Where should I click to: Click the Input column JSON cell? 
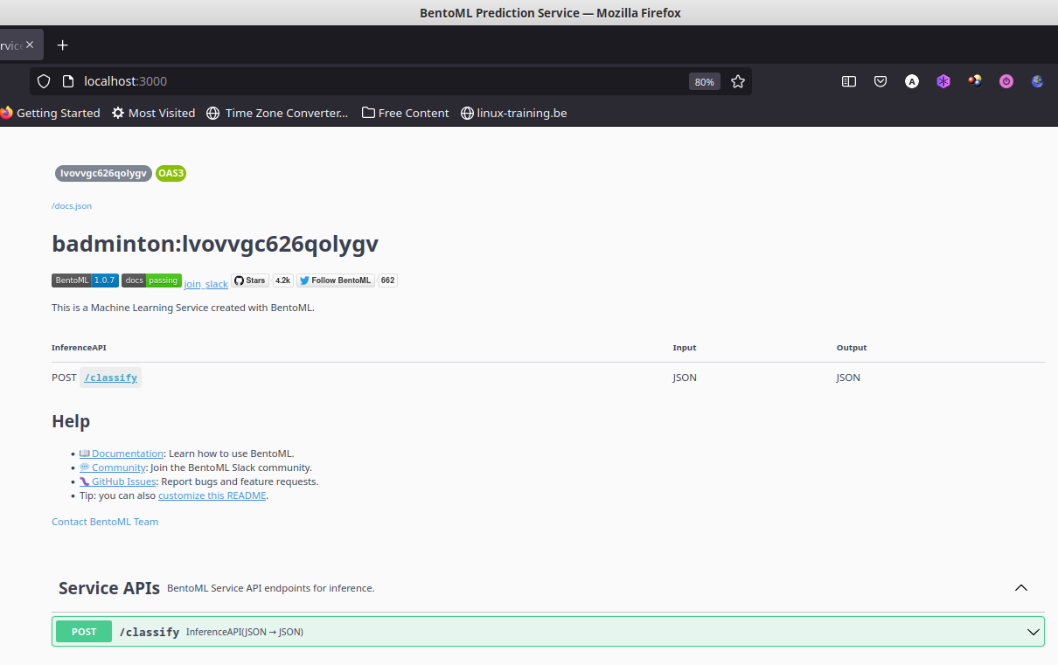pyautogui.click(x=685, y=378)
